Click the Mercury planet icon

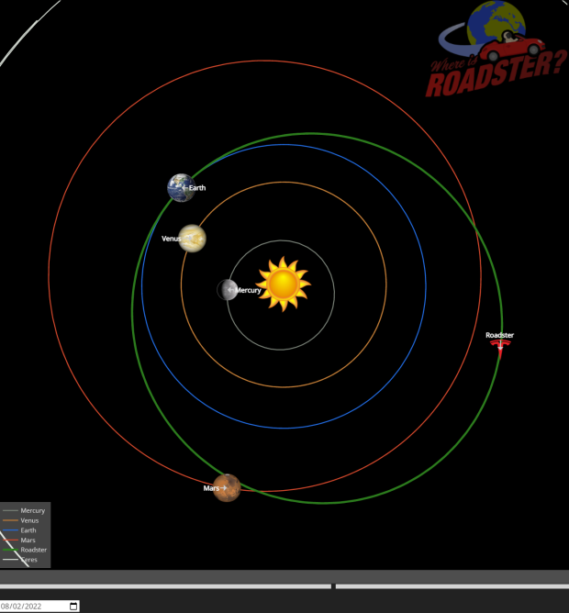point(228,290)
